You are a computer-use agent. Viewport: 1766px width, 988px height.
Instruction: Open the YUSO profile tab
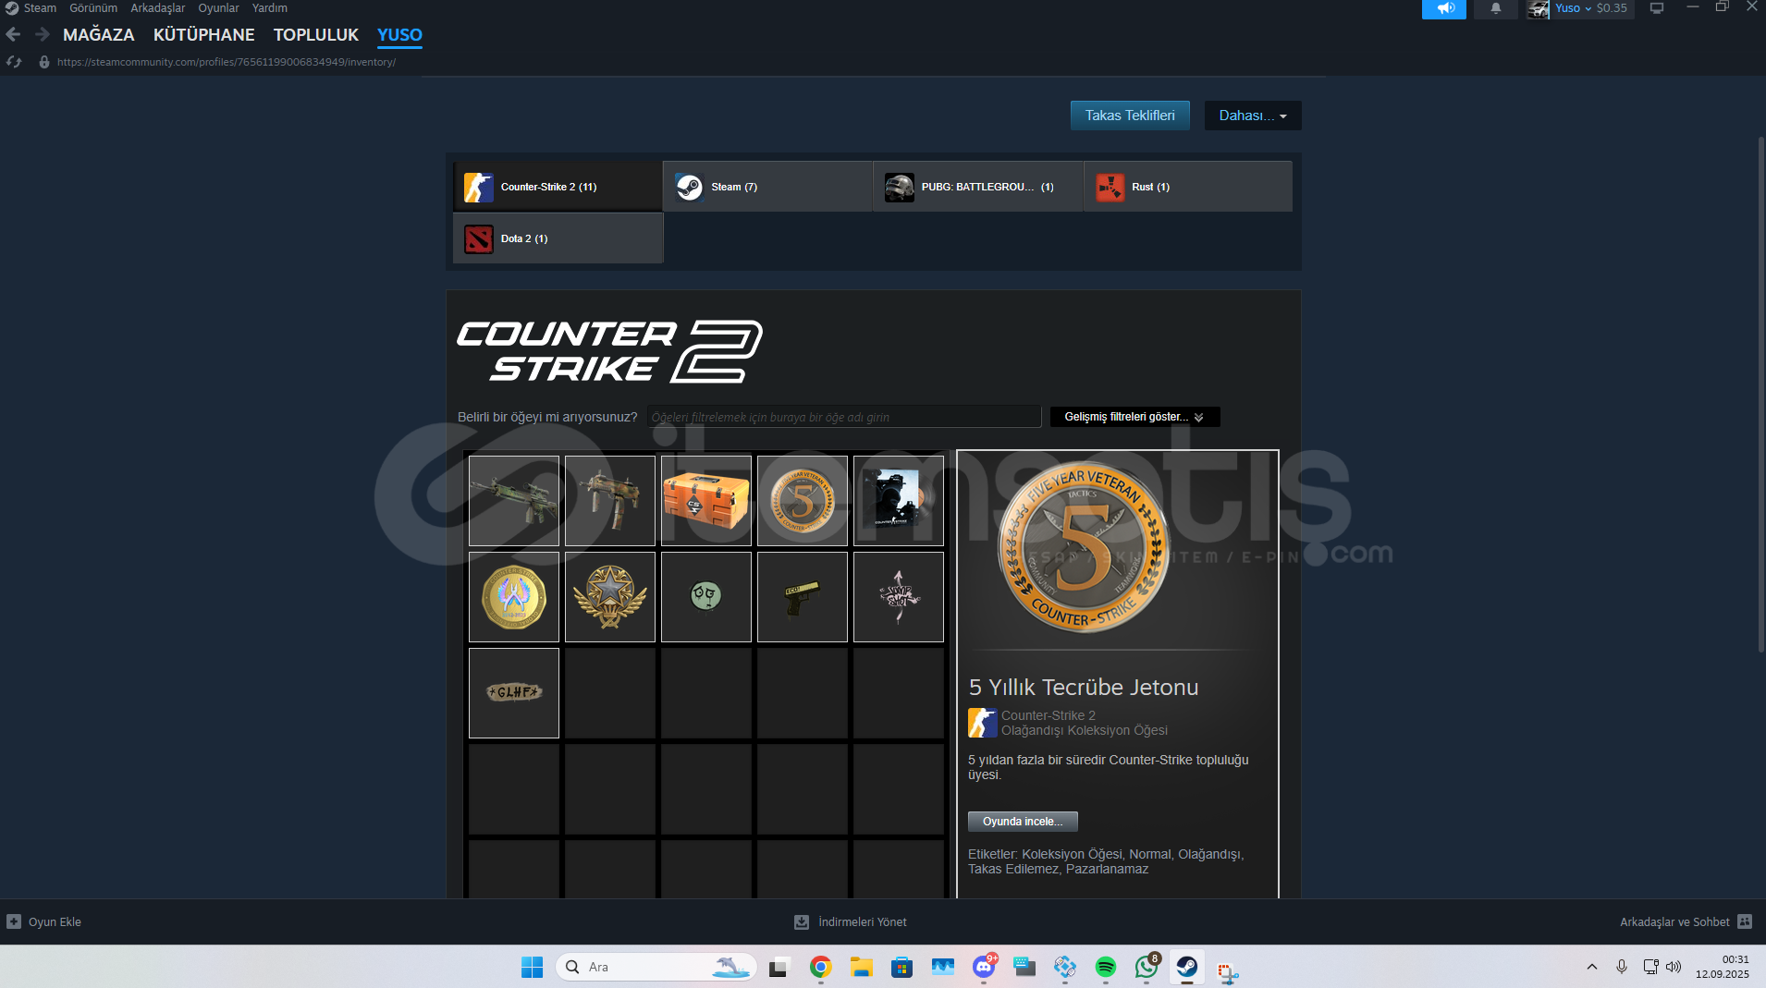click(x=399, y=35)
